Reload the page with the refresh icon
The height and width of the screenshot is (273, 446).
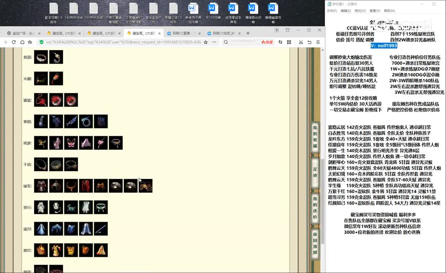(x=14, y=42)
